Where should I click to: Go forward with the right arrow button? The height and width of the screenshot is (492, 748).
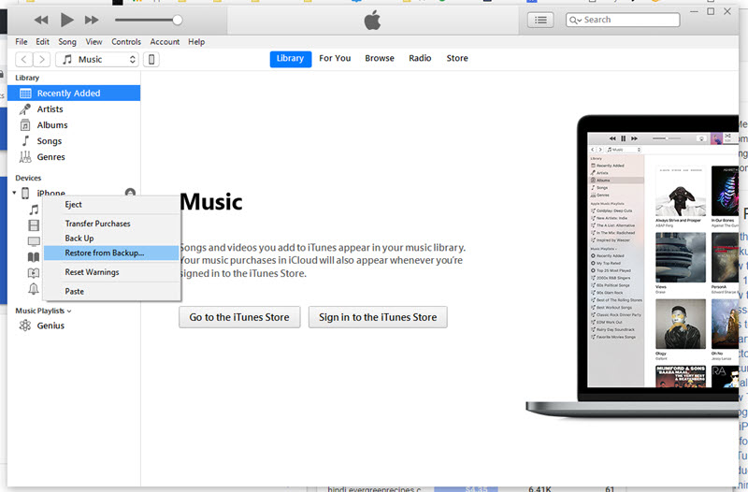[x=41, y=60]
